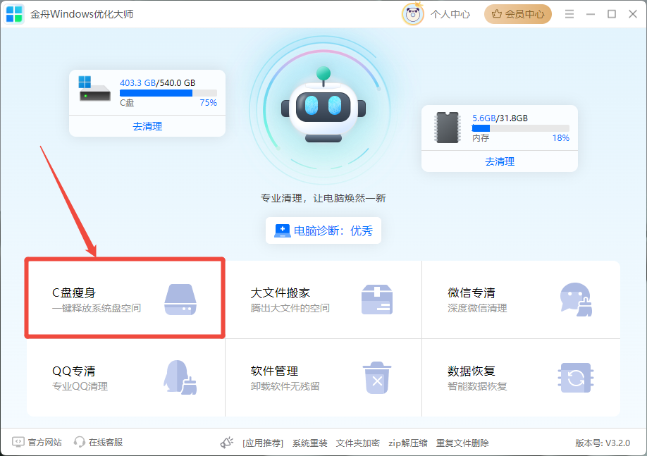Screen dimensions: 647x456
Task: Click the 金舟Windows优化大师 window title
Action: (82, 14)
